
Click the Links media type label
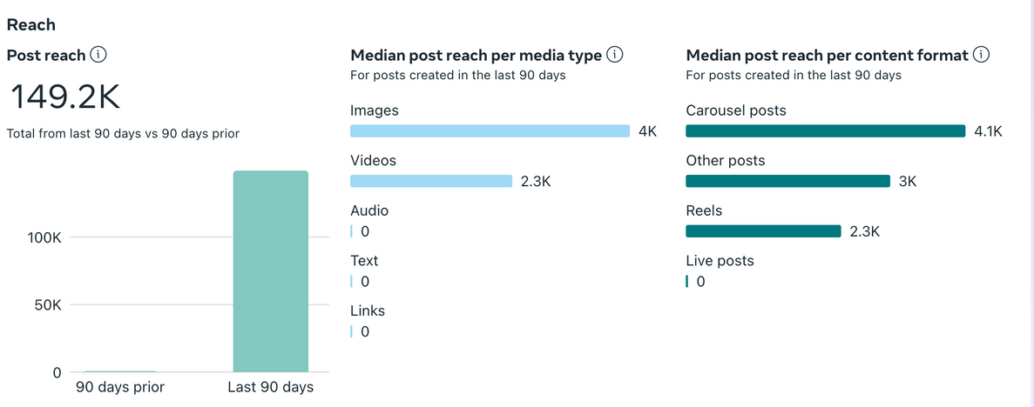[368, 310]
